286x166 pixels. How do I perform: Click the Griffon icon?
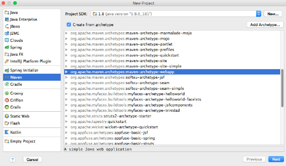click(7, 100)
